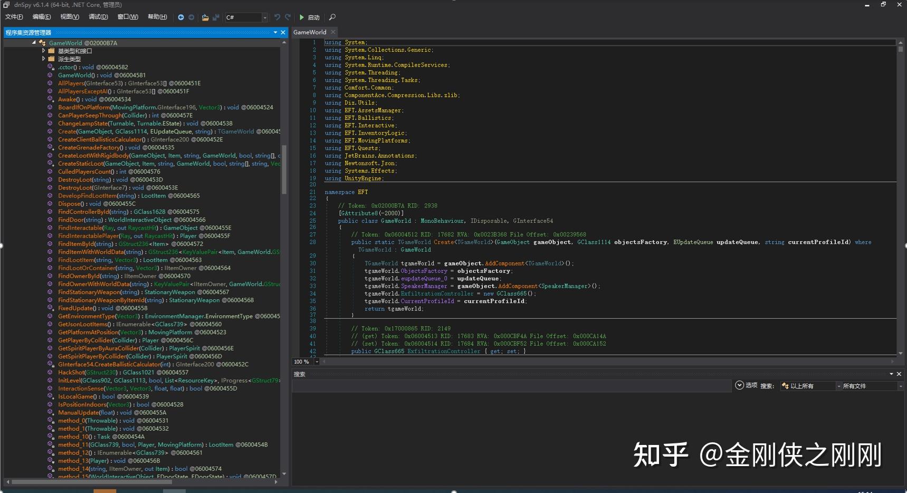Select the IsLocalGame() method entry
907x493 pixels.
point(103,396)
